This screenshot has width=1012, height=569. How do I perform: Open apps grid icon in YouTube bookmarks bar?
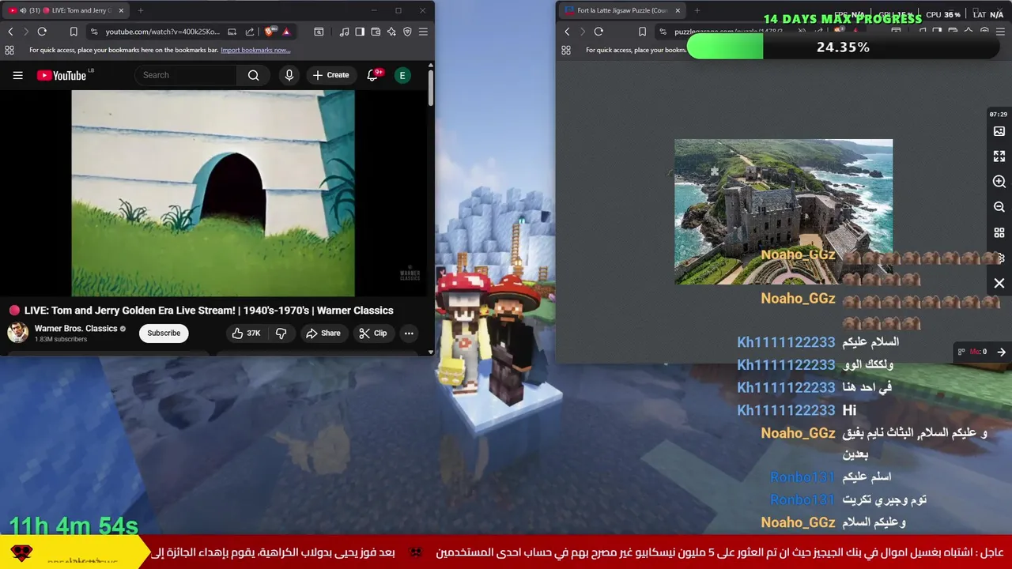click(x=9, y=50)
